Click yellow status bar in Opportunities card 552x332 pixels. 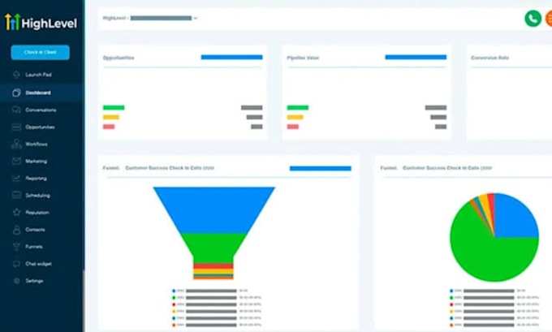point(111,117)
